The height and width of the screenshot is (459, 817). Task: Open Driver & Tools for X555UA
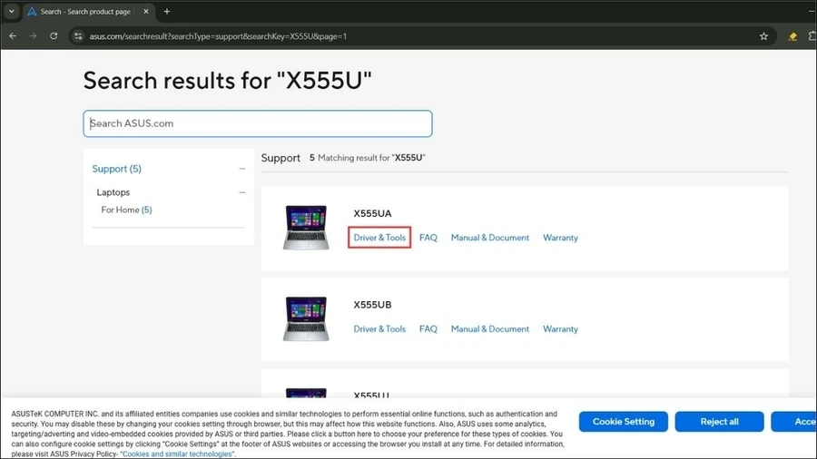click(x=379, y=238)
